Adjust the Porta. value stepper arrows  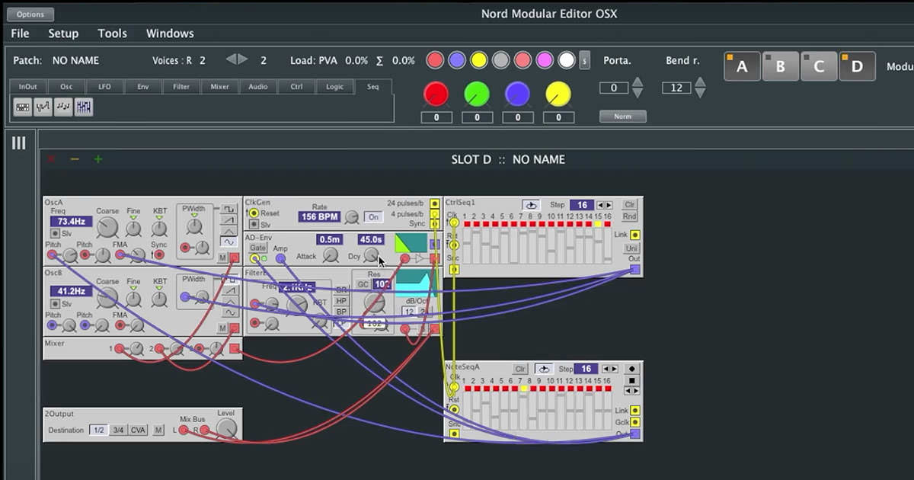coord(638,88)
